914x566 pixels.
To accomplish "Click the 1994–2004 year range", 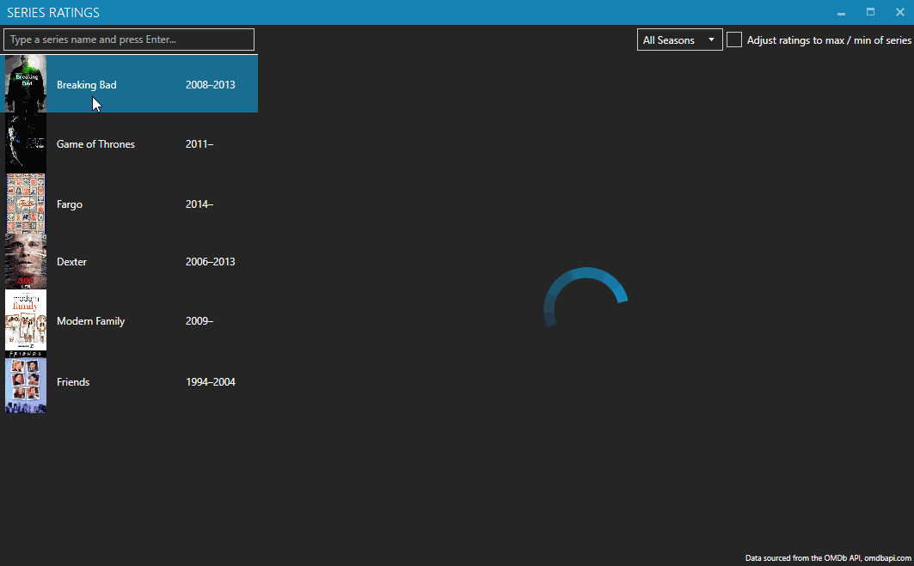I will (211, 382).
